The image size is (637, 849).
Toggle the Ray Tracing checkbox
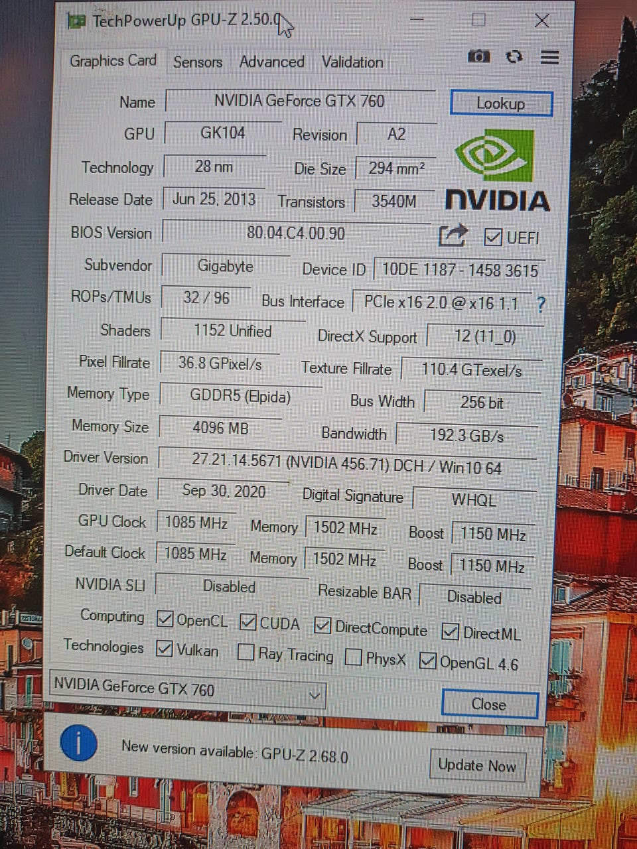[x=246, y=653]
